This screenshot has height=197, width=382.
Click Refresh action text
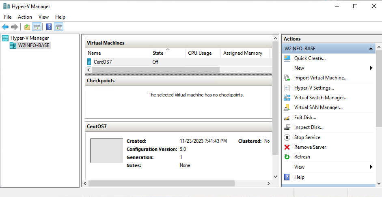pos(302,157)
